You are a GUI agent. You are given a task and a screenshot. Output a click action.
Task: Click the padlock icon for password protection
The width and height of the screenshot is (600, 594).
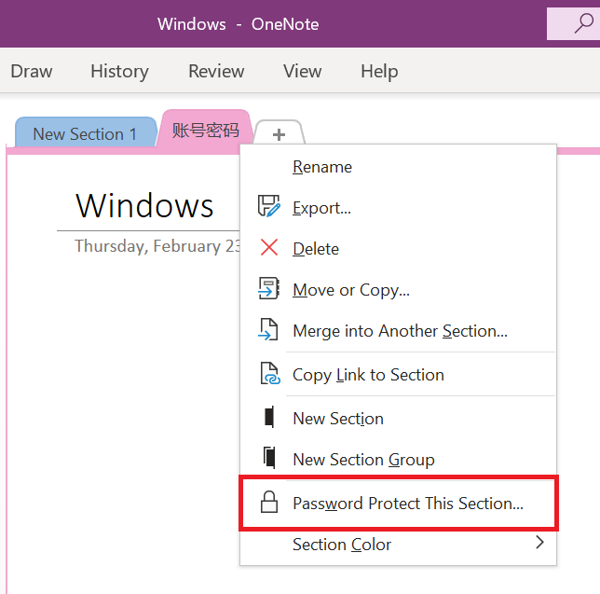coord(269,502)
